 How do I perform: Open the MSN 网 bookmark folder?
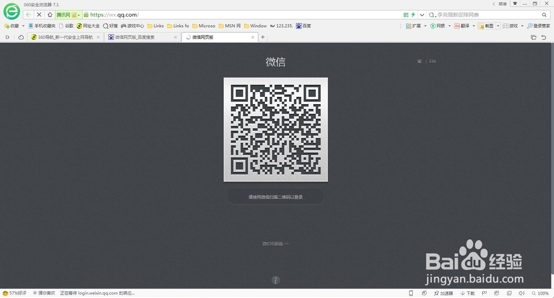click(x=230, y=26)
